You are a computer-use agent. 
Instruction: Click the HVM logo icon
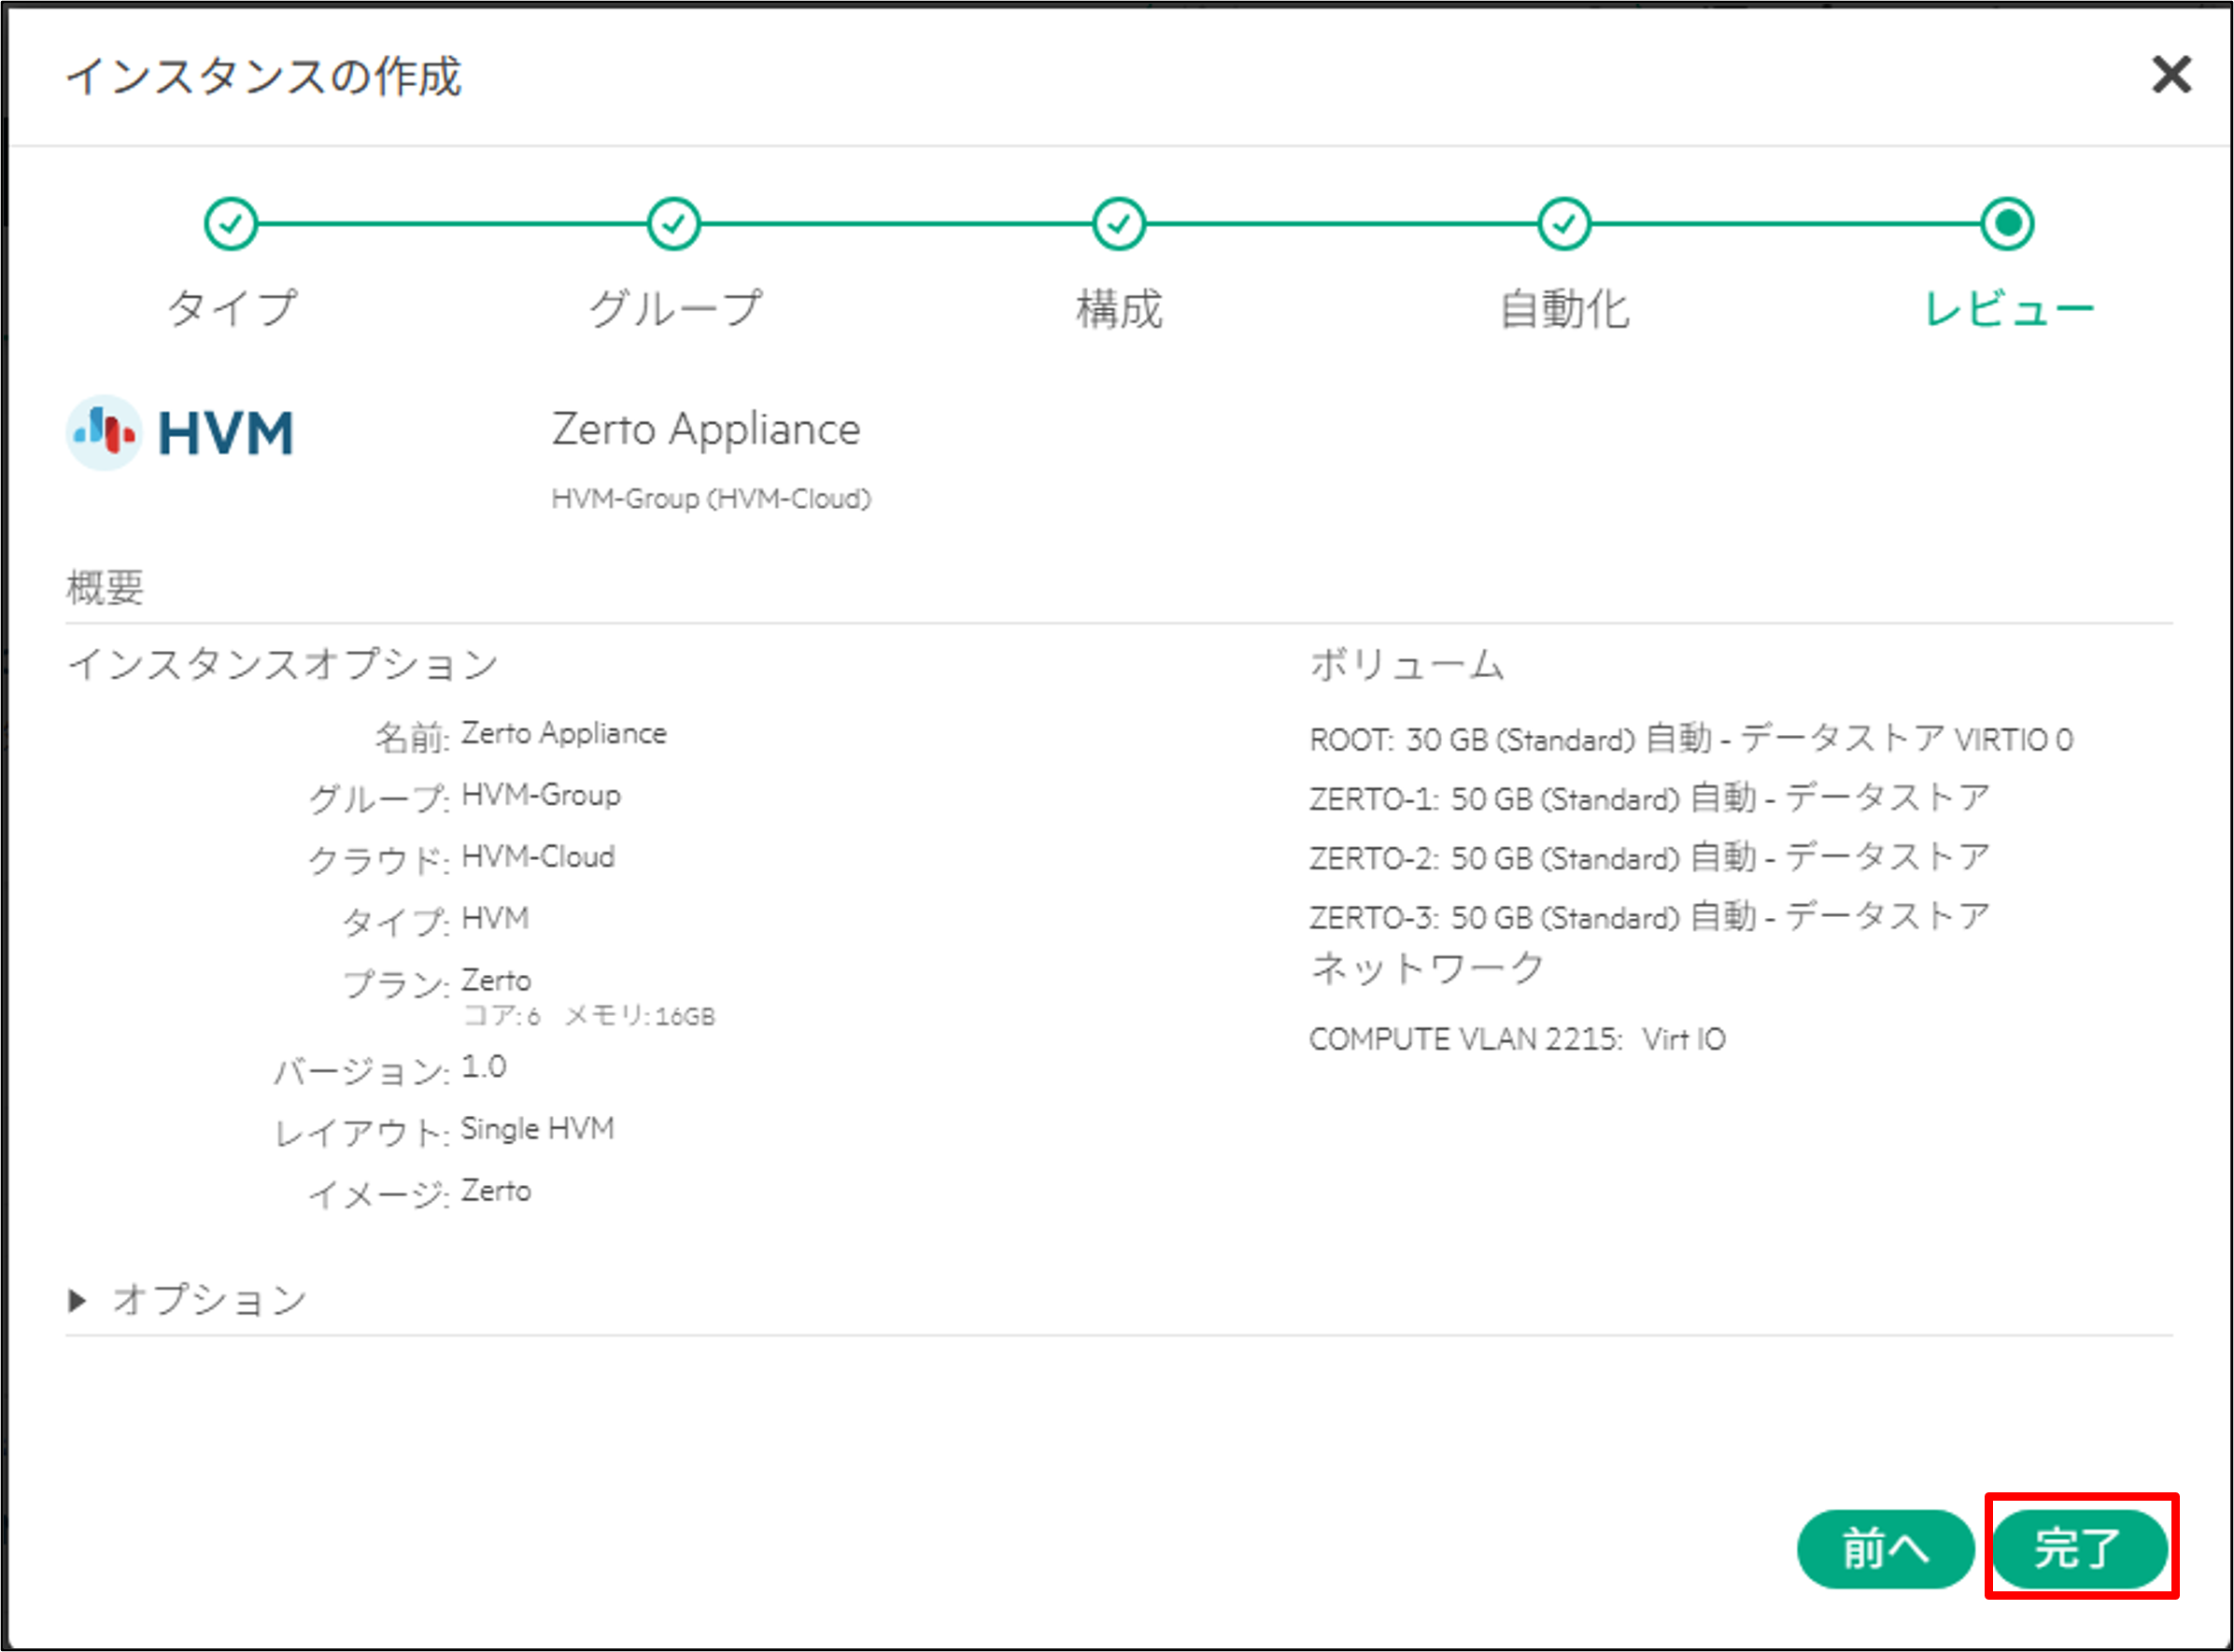tap(180, 433)
